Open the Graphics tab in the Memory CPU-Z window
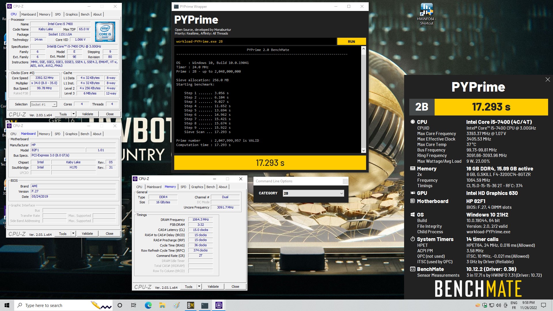 (197, 187)
